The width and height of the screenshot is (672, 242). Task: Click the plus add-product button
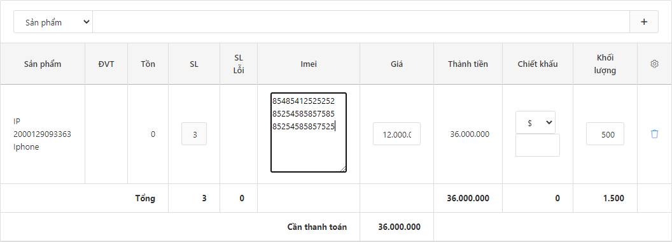pos(644,22)
